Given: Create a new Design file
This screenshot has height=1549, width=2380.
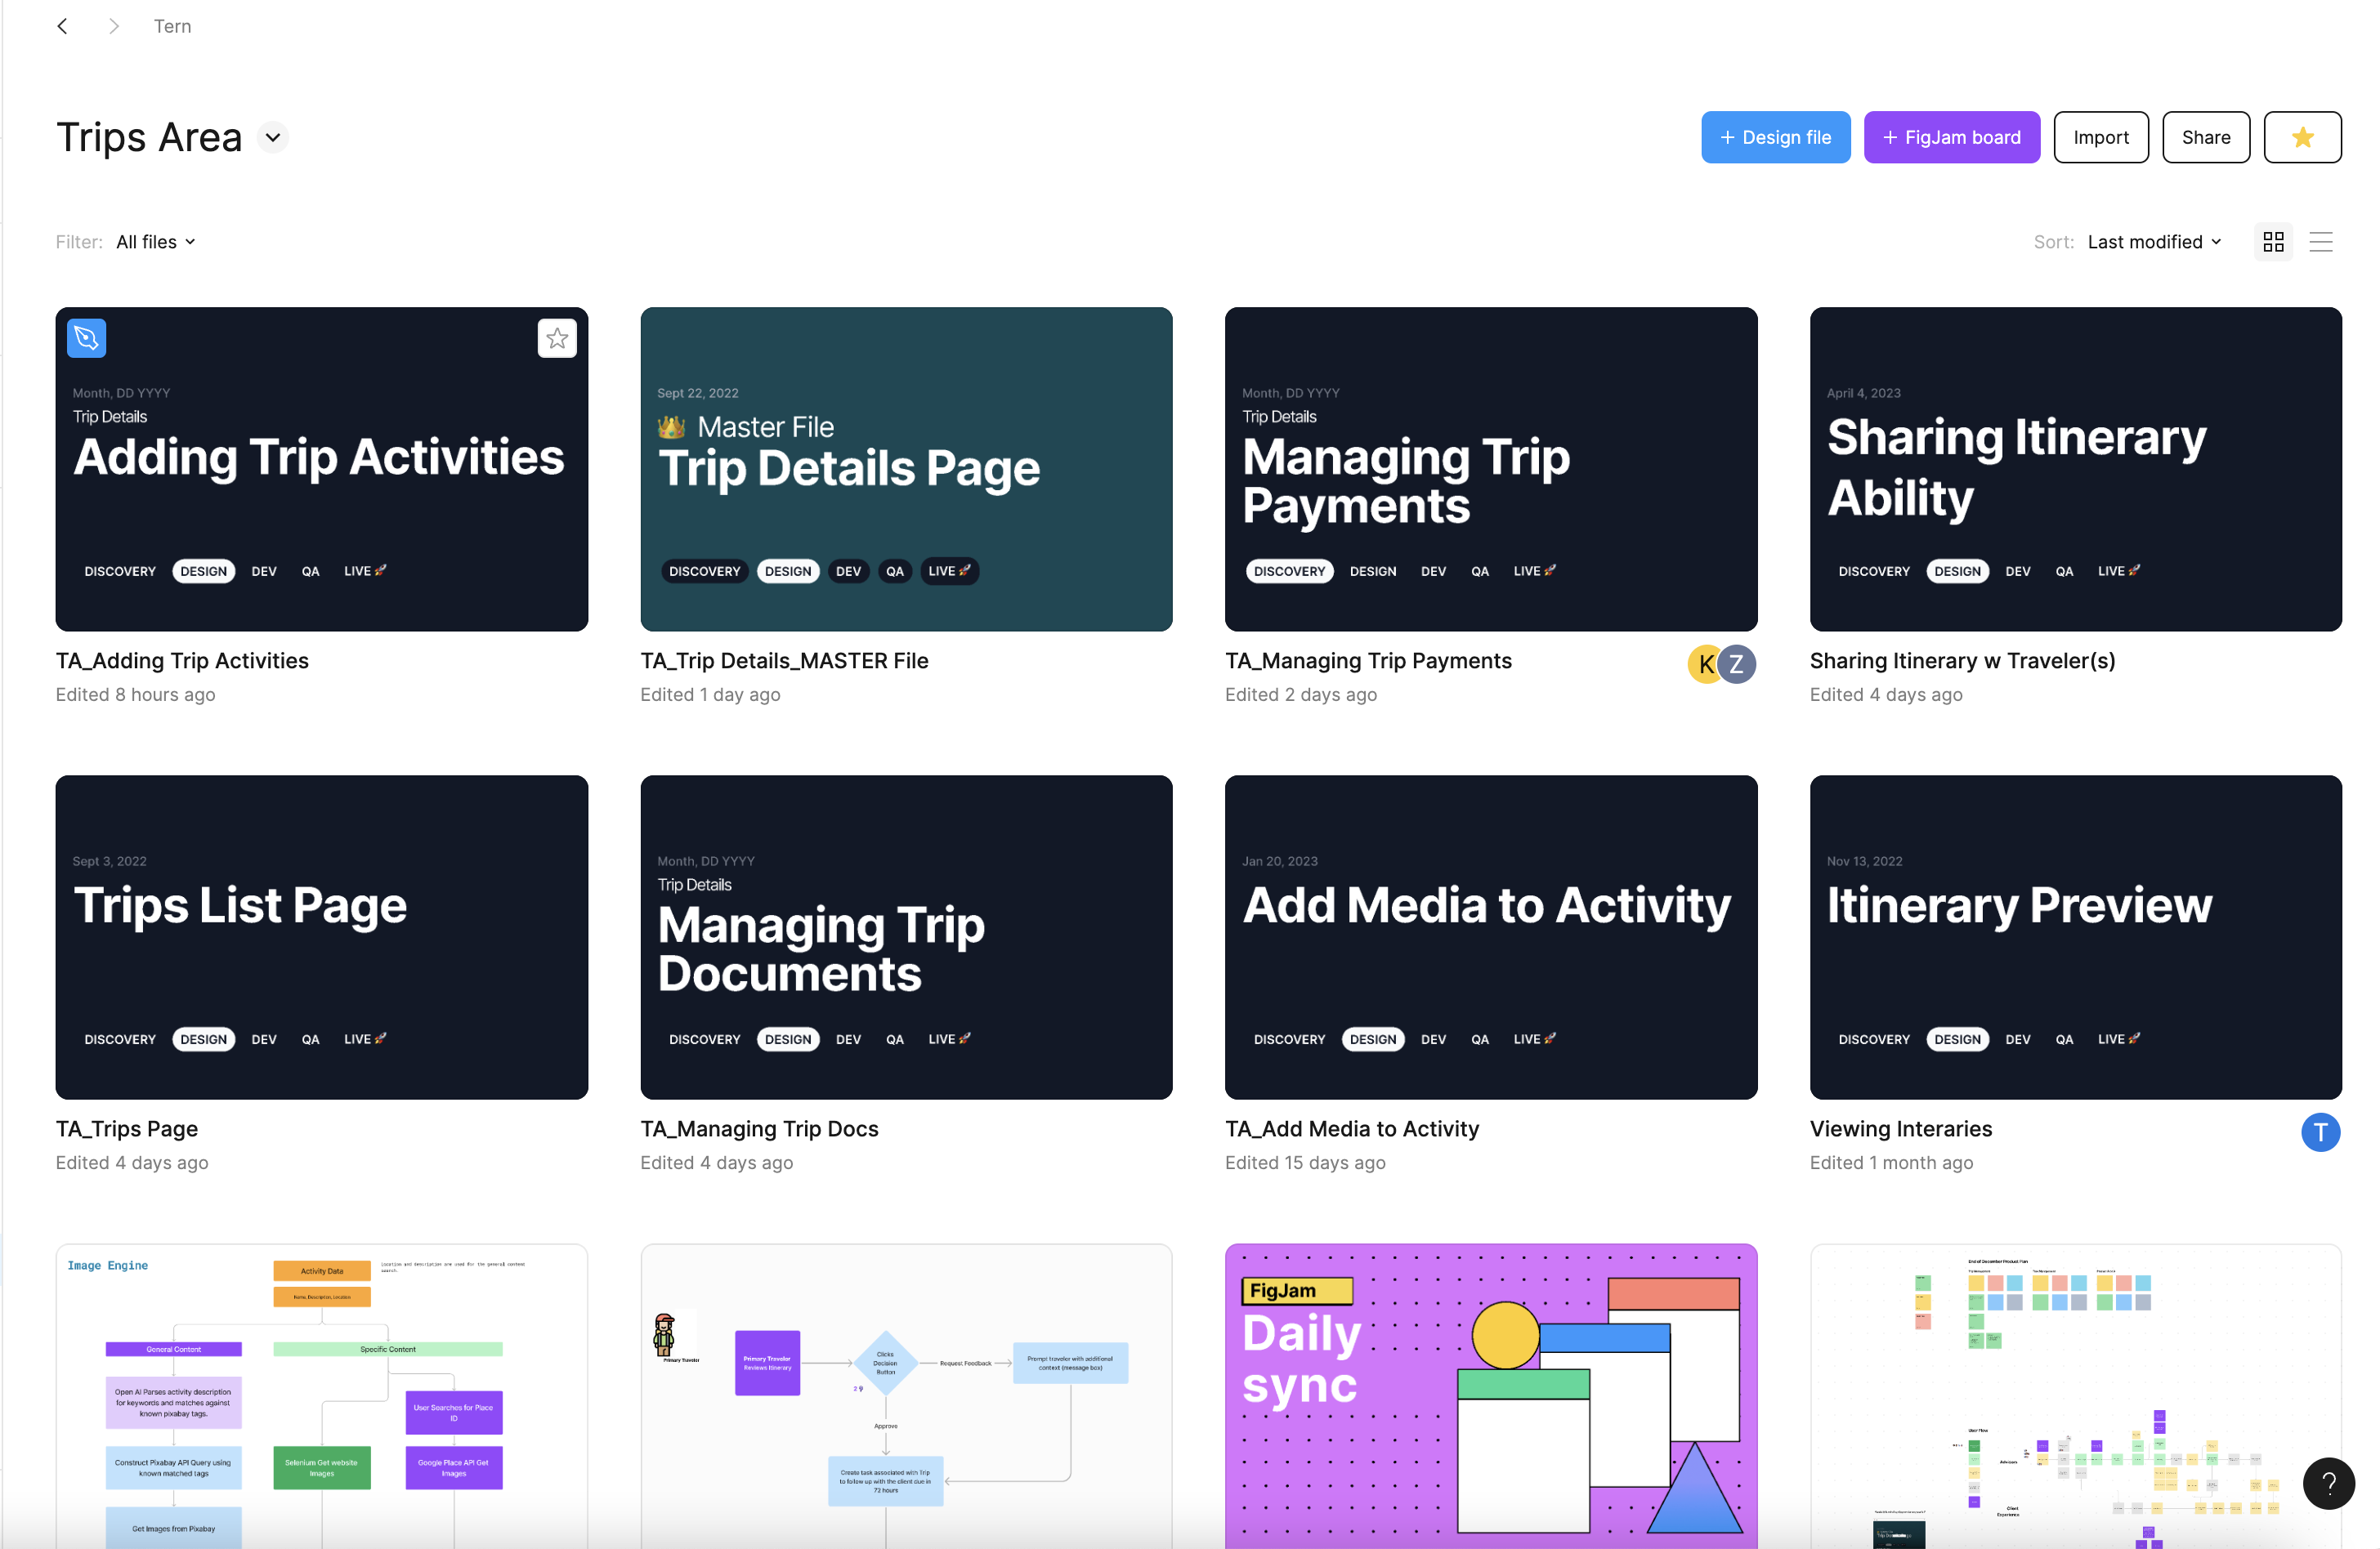Looking at the screenshot, I should click(x=1775, y=137).
